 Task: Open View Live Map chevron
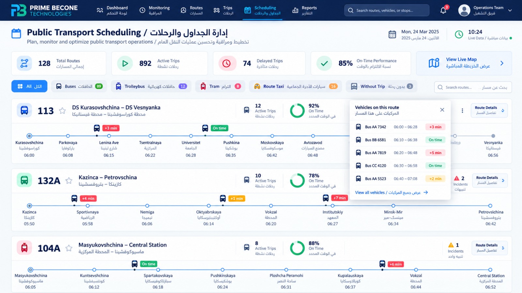point(502,63)
